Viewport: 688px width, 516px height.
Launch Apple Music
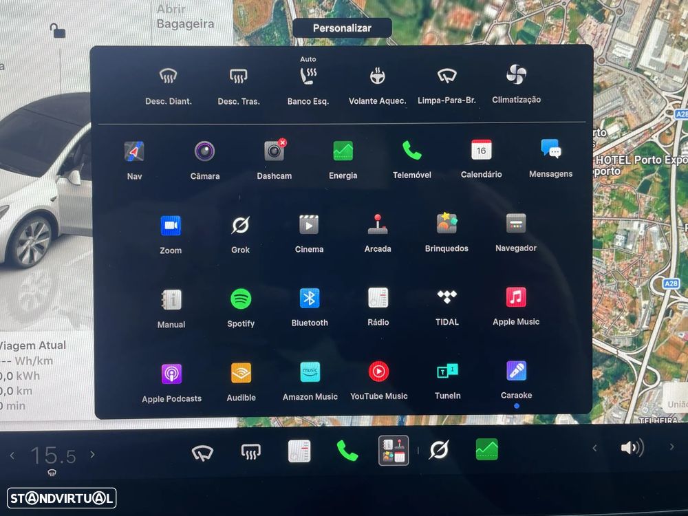516,306
